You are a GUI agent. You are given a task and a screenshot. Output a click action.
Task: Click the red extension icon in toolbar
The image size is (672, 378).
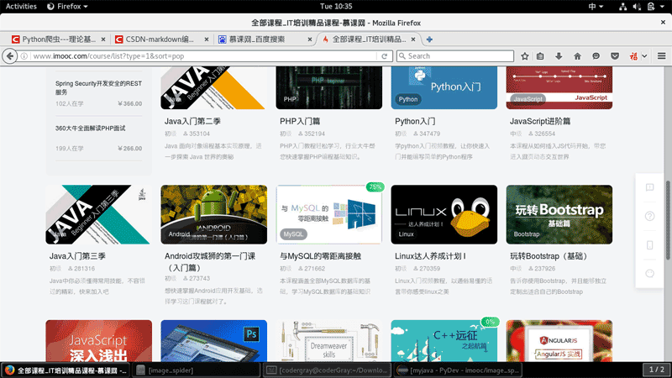(633, 56)
